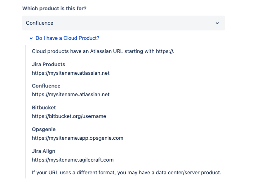
Task: Click the URL under Jira Products
Action: (x=71, y=73)
